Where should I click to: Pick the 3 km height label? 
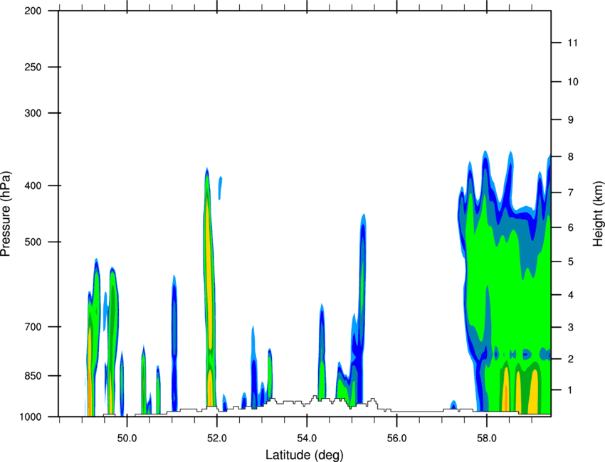coord(571,328)
